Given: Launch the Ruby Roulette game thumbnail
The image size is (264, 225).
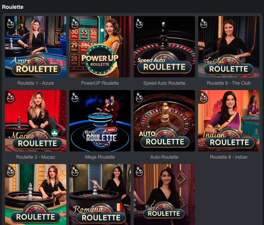Looking at the screenshot, I should tap(164, 194).
